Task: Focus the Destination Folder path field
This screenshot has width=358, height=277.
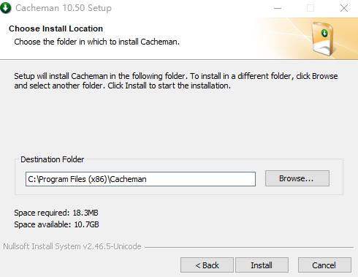Action: (x=140, y=179)
